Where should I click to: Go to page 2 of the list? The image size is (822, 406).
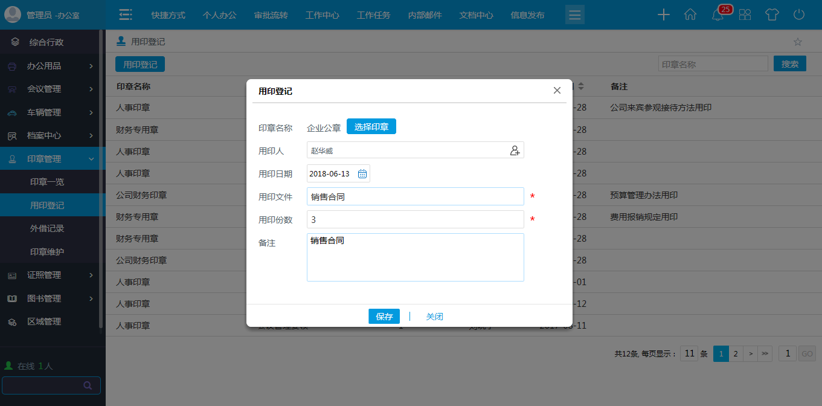[x=735, y=353]
